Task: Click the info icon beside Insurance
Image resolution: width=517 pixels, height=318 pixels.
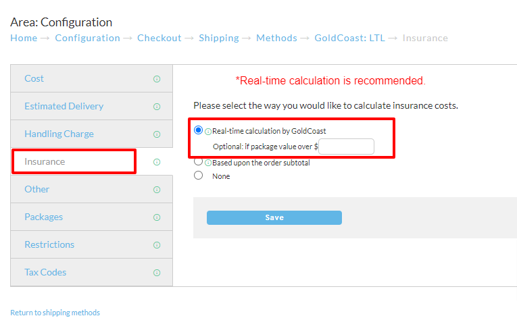Action: (x=157, y=162)
